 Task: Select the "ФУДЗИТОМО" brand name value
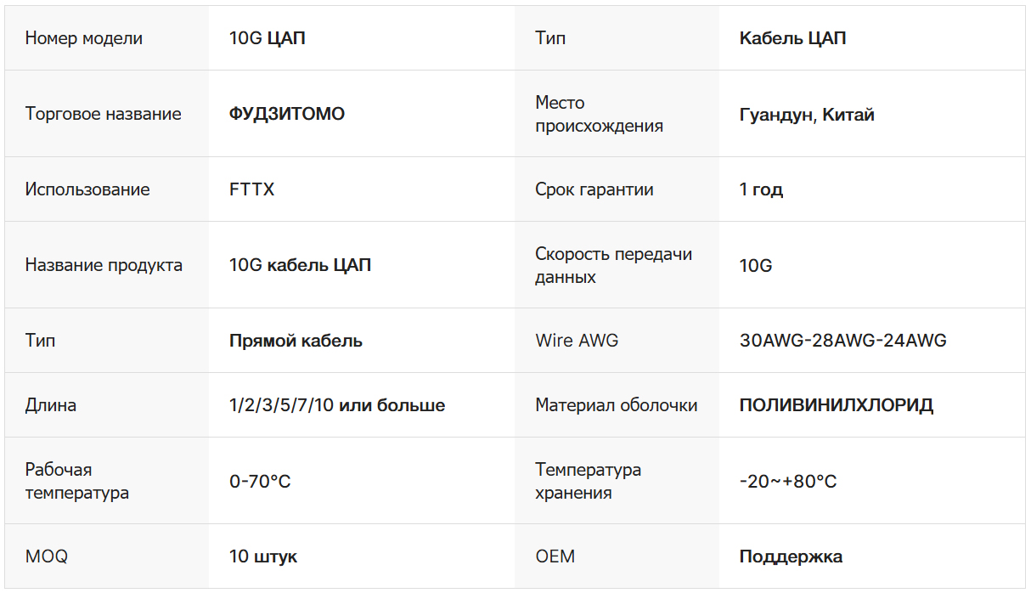click(x=287, y=114)
